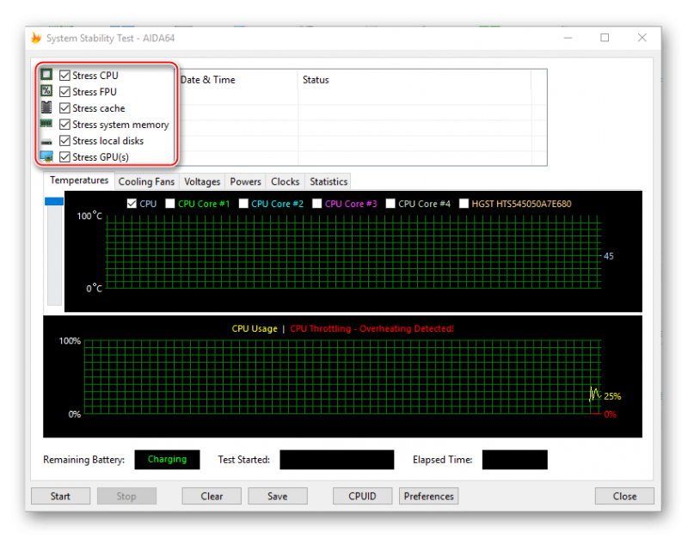The width and height of the screenshot is (688, 538).
Task: Click the Stop button
Action: tap(126, 496)
